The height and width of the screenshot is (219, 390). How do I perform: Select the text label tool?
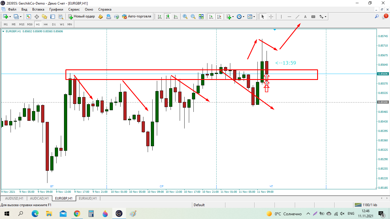tap(305, 17)
